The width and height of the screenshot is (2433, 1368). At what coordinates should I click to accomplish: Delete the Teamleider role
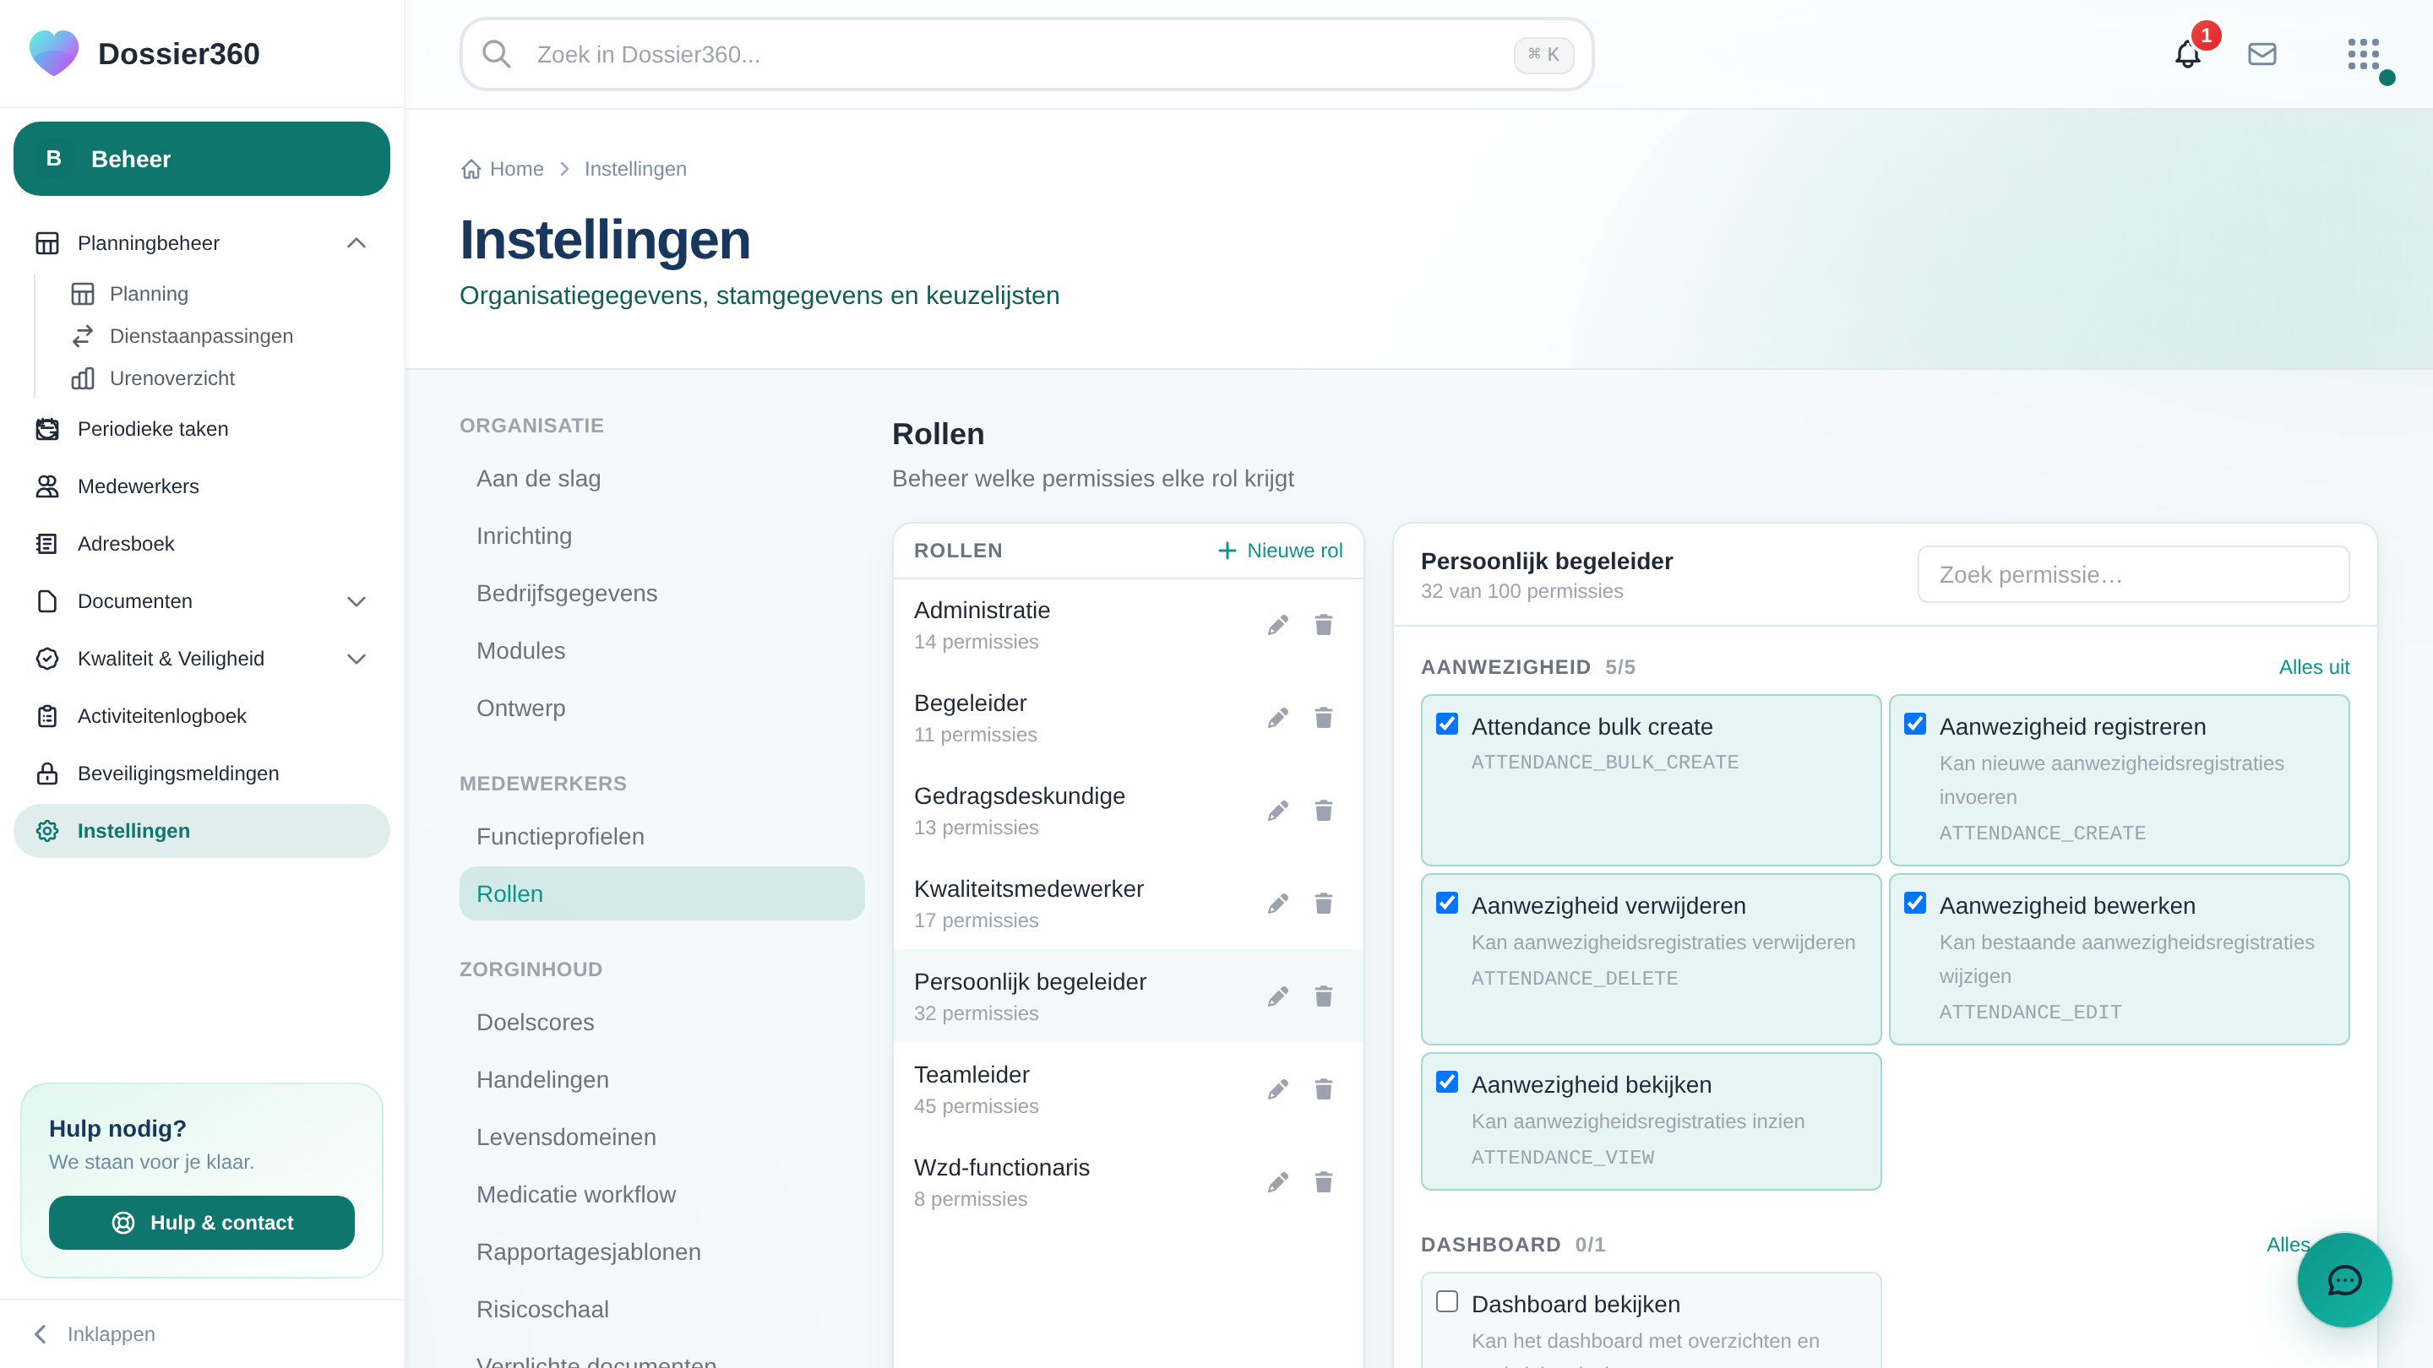click(x=1323, y=1089)
